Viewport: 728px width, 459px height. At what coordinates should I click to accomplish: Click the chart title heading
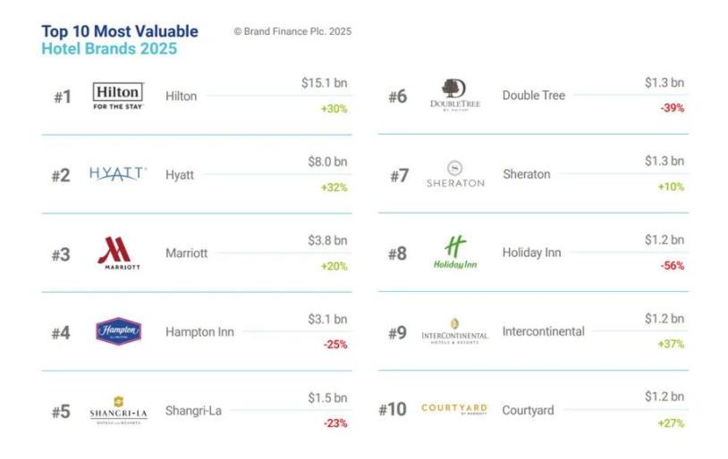tap(120, 40)
